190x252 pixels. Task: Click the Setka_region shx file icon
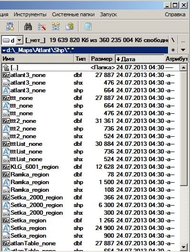pos(6,236)
